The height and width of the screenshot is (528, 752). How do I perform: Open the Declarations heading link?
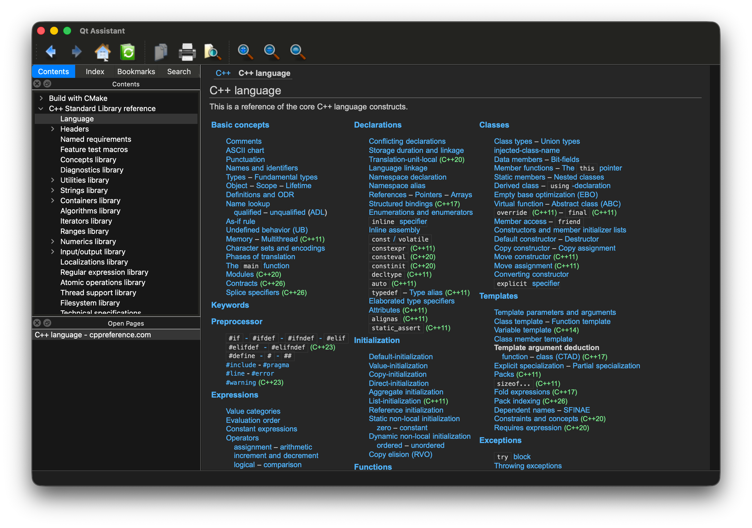coord(378,125)
